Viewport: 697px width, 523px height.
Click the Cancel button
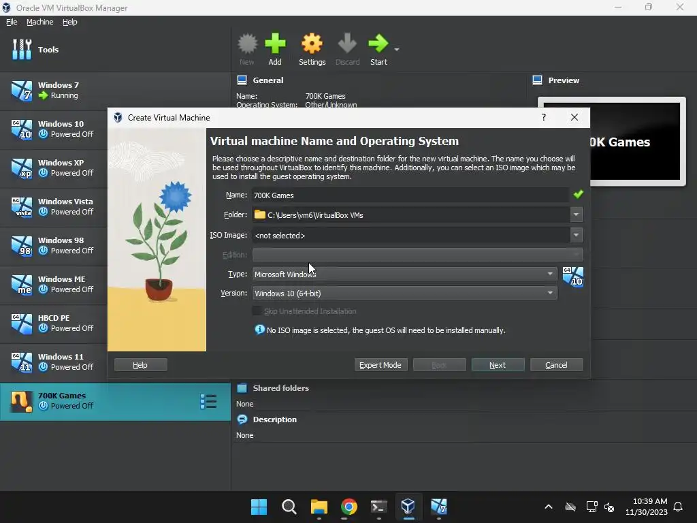[557, 365]
